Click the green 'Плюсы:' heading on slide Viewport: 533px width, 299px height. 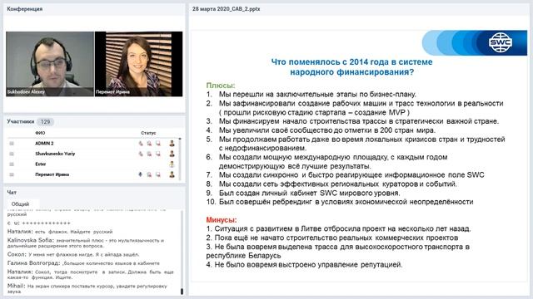221,86
